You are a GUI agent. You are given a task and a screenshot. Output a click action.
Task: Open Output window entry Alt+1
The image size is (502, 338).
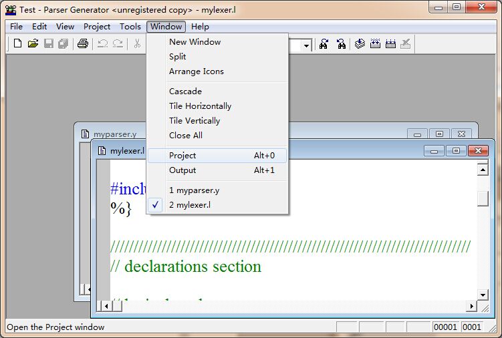pos(217,170)
